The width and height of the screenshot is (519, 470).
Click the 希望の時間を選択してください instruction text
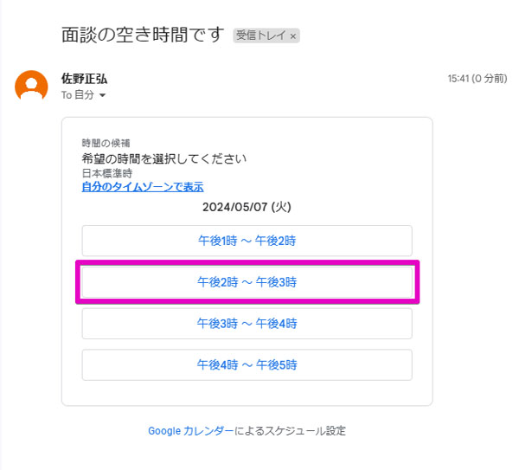(164, 158)
